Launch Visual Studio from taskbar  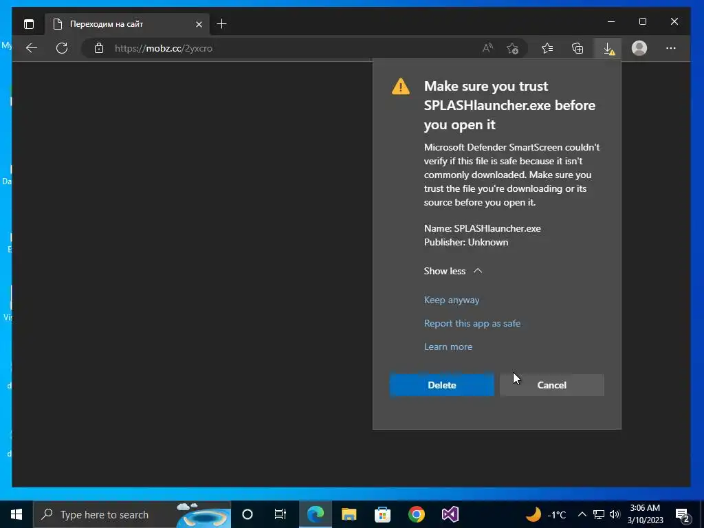(x=450, y=514)
